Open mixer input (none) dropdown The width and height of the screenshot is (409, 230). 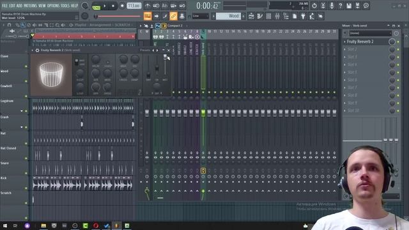pyautogui.click(x=371, y=33)
